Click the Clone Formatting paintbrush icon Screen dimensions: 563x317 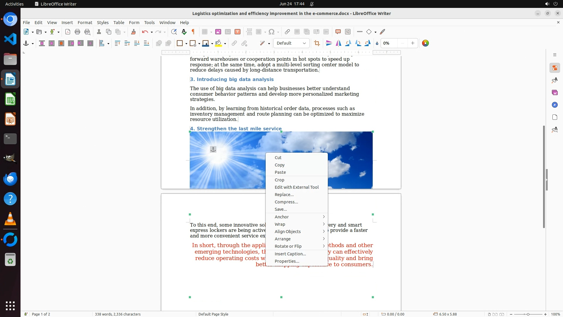133,32
